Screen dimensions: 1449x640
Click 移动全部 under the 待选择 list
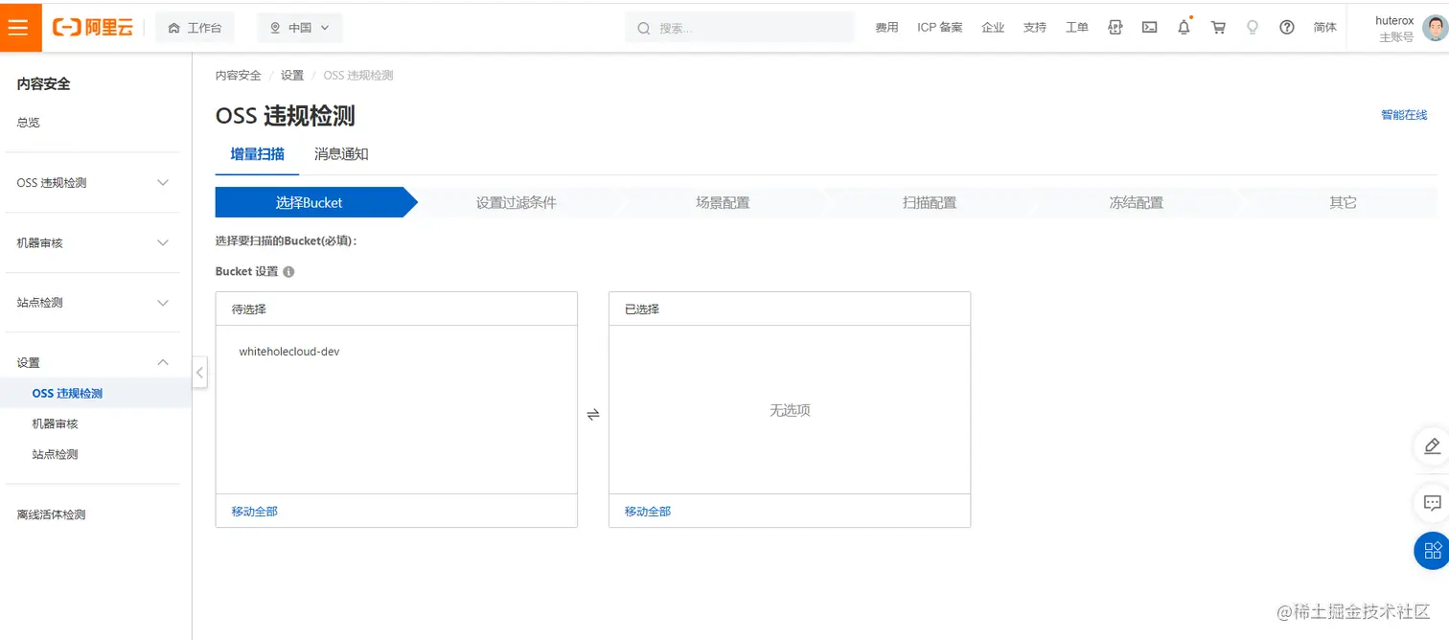[252, 511]
